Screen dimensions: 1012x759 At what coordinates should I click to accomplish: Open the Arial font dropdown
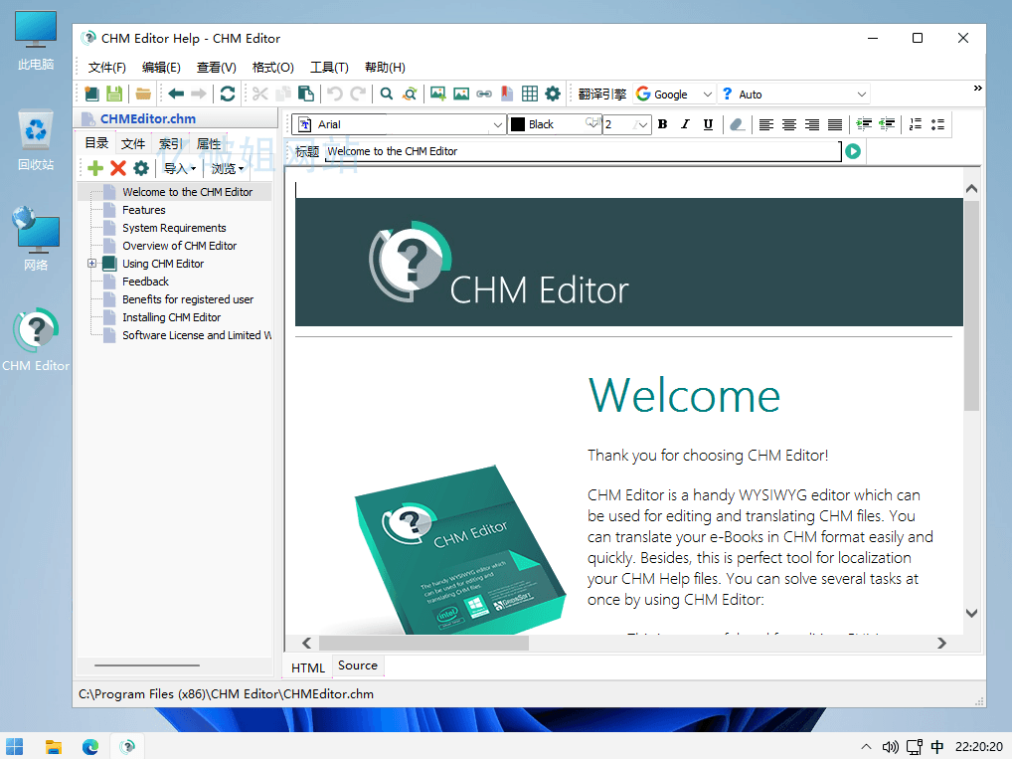click(498, 124)
